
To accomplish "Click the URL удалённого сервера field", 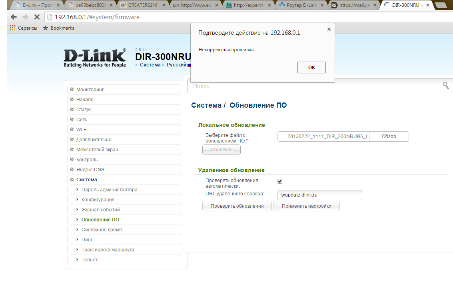I will click(319, 195).
